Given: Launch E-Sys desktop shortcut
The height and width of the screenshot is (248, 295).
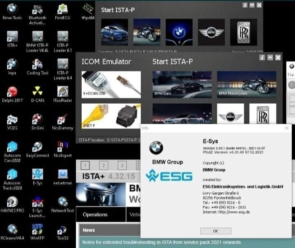Looking at the screenshot, I should click(x=37, y=177).
